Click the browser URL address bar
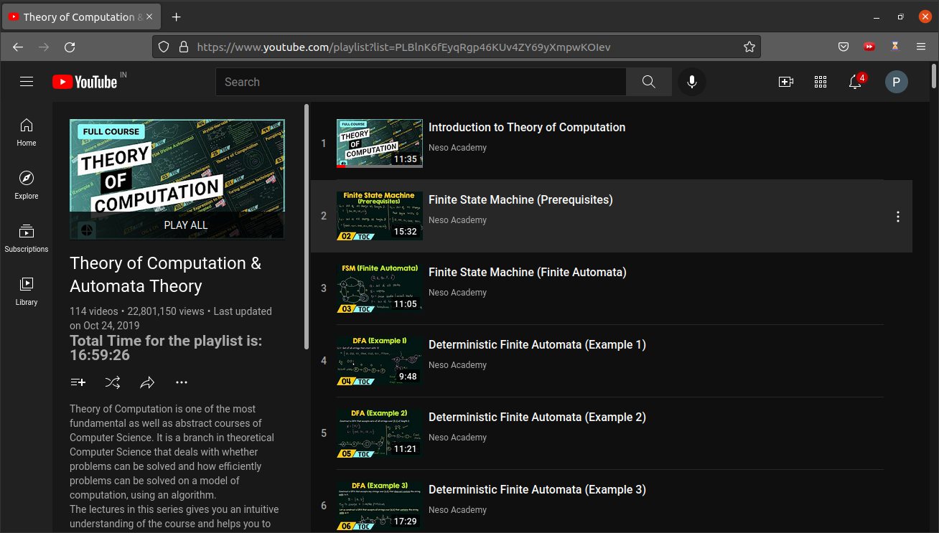Screen dimensions: 939x533 pos(457,47)
